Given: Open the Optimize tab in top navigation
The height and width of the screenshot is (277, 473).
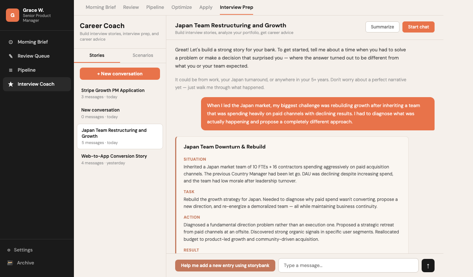Looking at the screenshot, I should (181, 7).
